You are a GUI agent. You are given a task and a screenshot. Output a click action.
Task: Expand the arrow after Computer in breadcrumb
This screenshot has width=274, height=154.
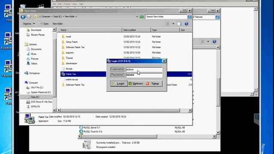click(x=52, y=16)
